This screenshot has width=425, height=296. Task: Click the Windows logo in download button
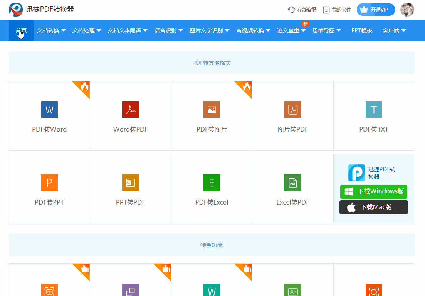coord(349,192)
